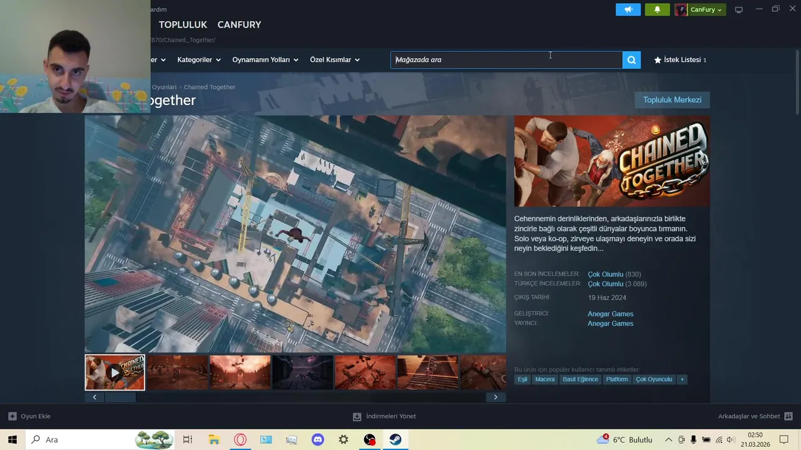Screen dimensions: 801x450
Task: Open Anegar Games developer link in Geliştirici row
Action: 610,314
